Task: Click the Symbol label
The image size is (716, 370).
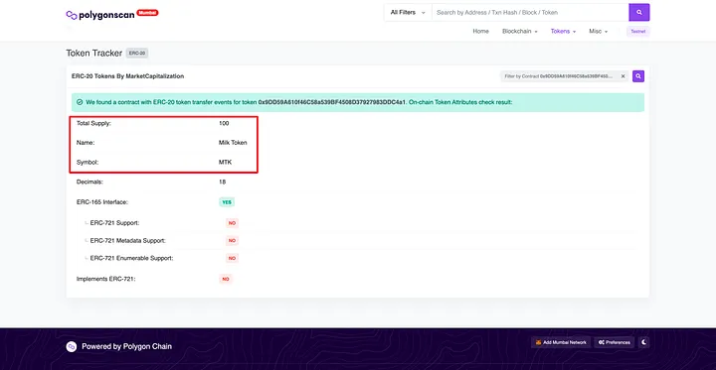Action: (x=88, y=163)
